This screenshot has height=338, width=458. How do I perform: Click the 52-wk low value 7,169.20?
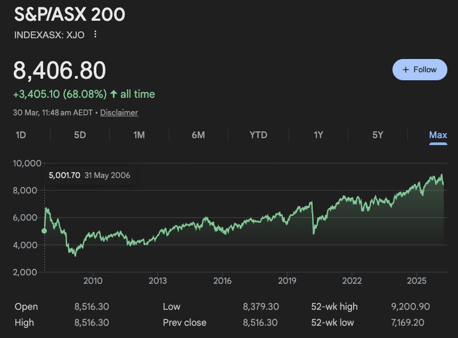click(407, 323)
